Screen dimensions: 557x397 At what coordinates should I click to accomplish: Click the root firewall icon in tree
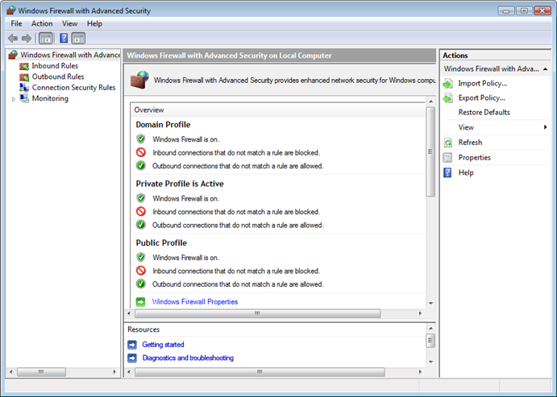click(x=13, y=55)
